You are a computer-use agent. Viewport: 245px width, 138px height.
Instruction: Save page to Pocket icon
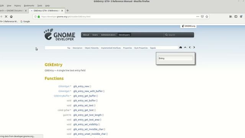tap(202, 16)
